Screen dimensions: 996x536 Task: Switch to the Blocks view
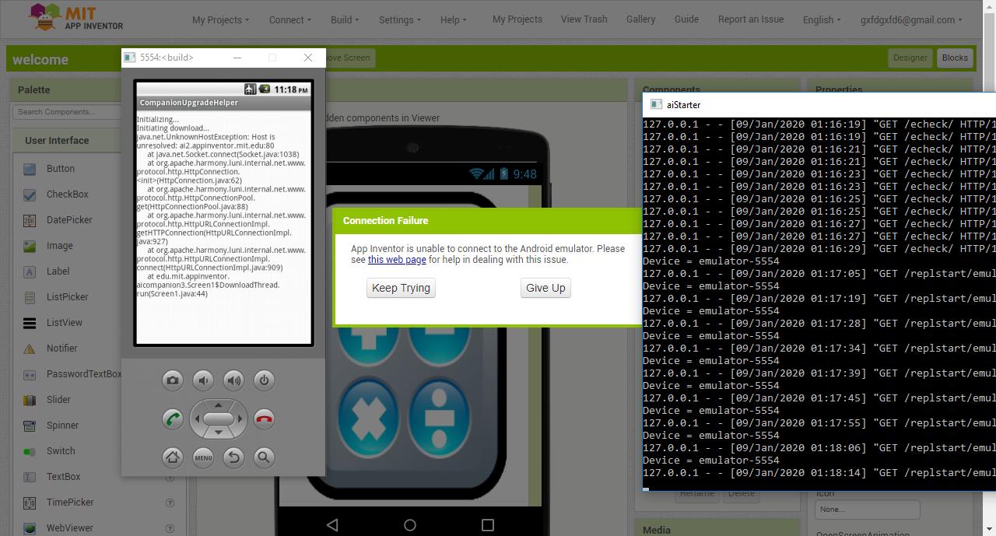955,58
